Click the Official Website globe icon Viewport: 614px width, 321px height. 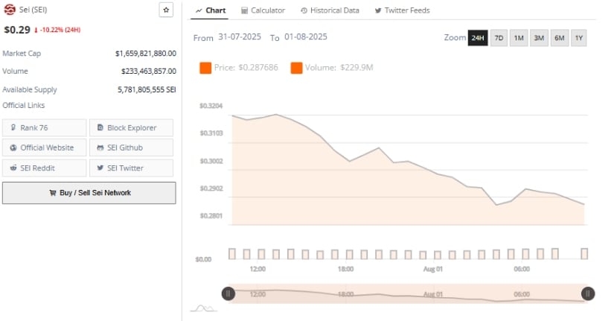(x=13, y=147)
